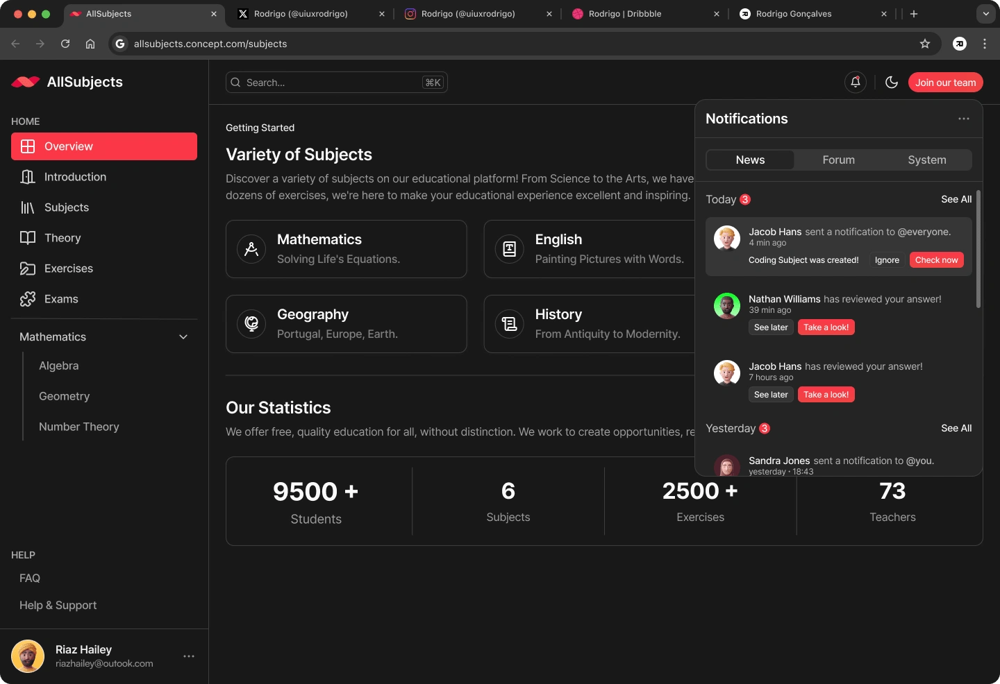
Task: Open the Geography subject card
Action: (347, 324)
